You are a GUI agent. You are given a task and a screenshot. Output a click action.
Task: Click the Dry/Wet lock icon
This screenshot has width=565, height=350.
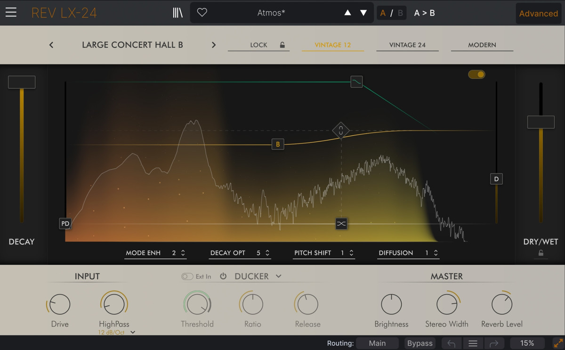tap(541, 253)
